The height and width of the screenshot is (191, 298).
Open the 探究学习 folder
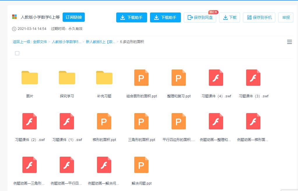67,78
